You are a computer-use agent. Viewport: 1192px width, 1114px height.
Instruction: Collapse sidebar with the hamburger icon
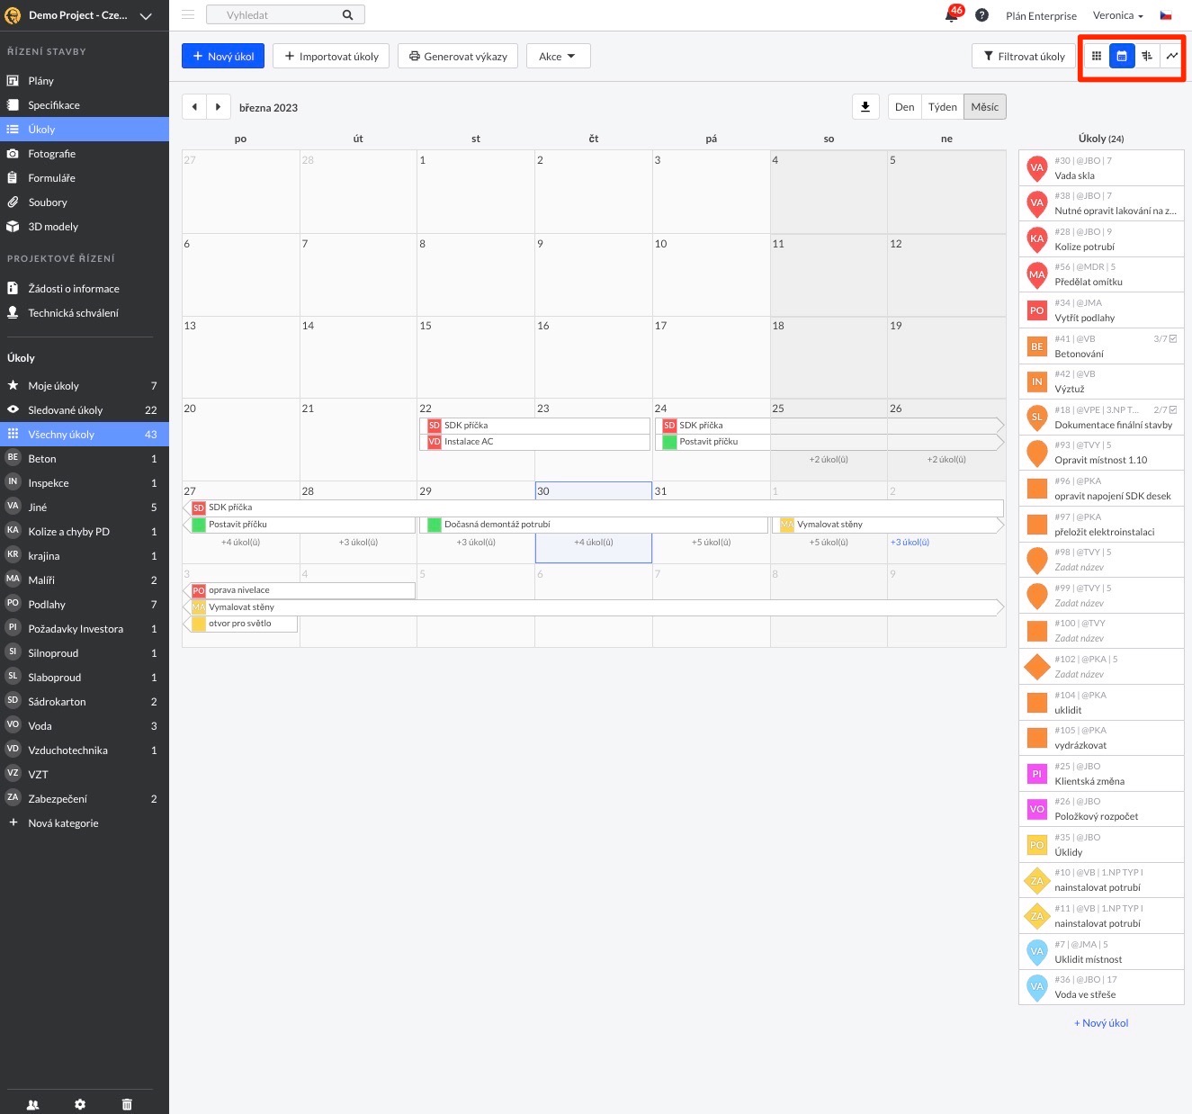click(x=188, y=15)
